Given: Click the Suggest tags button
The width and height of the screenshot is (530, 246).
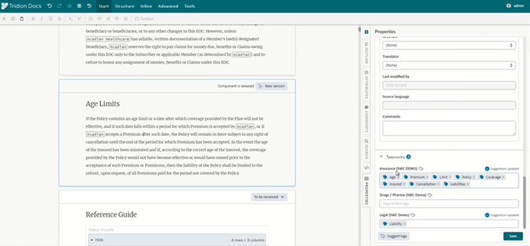Looking at the screenshot, I should [394, 236].
